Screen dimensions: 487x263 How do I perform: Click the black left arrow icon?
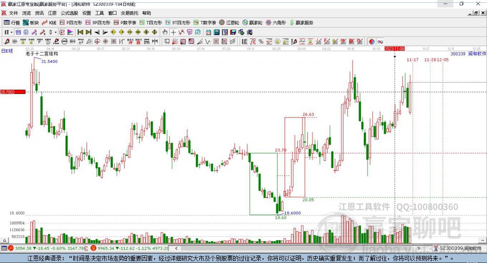(97, 32)
